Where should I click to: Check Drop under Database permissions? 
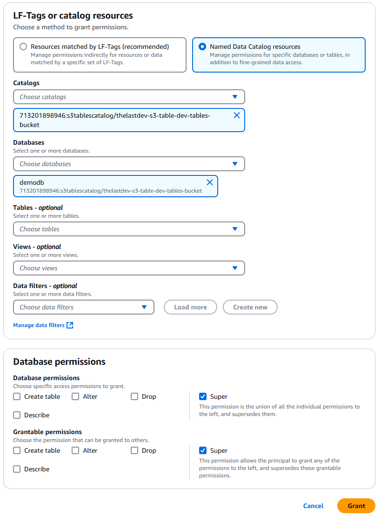point(134,396)
